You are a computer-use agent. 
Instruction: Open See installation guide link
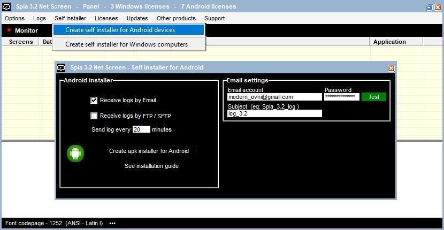tap(151, 166)
